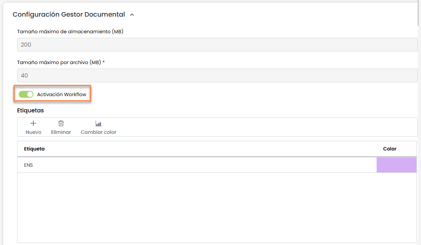Click the Activación Workflow label text
This screenshot has width=421, height=245.
(61, 95)
